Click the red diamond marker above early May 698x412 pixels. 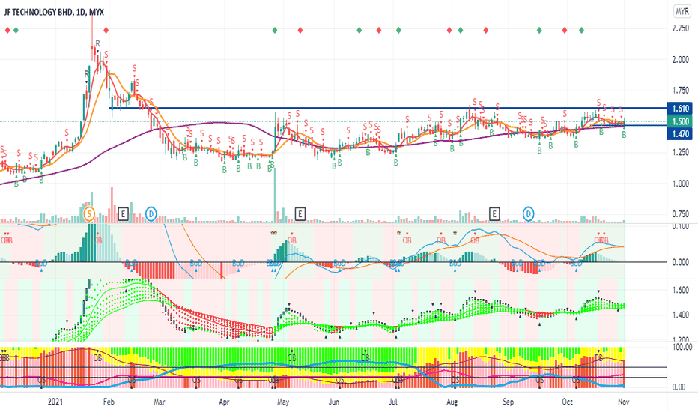pos(300,30)
